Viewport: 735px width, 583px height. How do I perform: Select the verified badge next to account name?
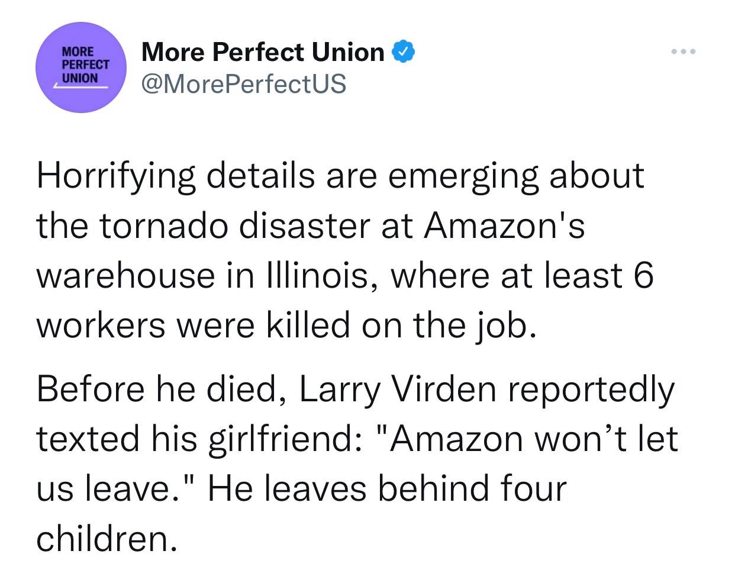404,51
